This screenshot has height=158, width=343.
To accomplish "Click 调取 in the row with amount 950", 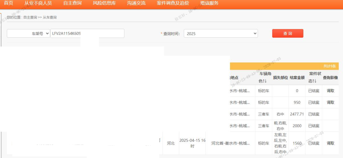I will tap(330, 103).
